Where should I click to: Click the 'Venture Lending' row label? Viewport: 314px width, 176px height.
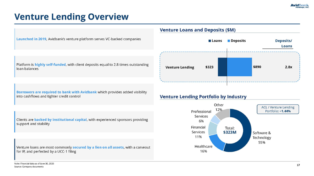coord(180,67)
